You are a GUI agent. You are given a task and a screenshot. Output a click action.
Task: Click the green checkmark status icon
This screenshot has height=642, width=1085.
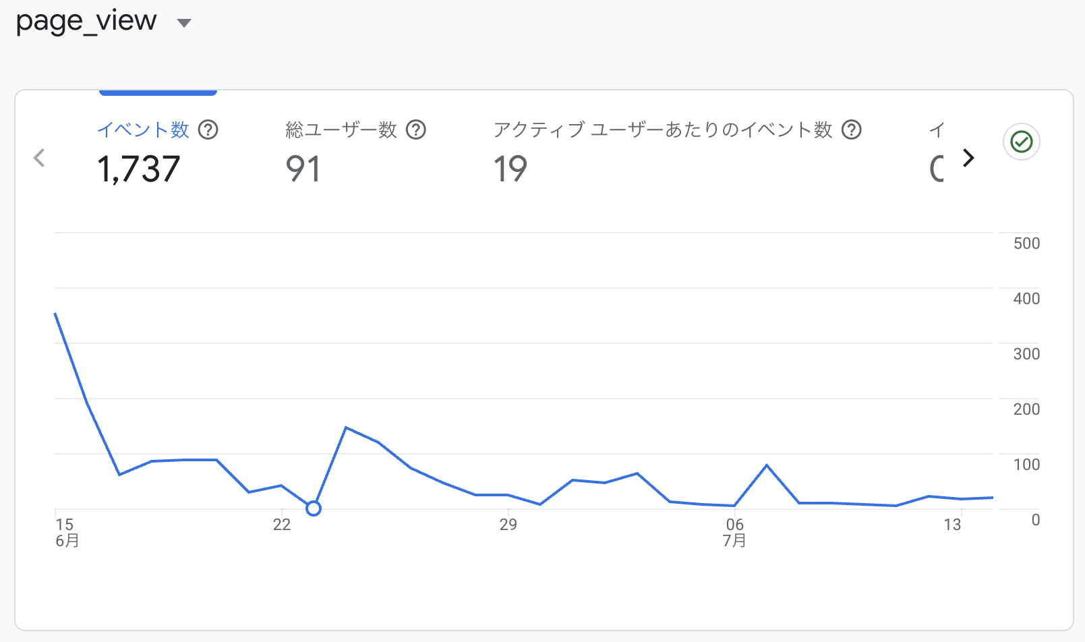(1022, 142)
